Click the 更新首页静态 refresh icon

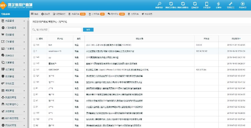tap(171, 4)
